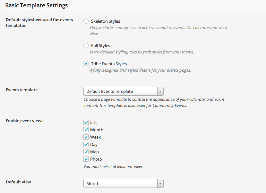Disable the Week view checkbox
The height and width of the screenshot is (193, 266).
[x=86, y=137]
